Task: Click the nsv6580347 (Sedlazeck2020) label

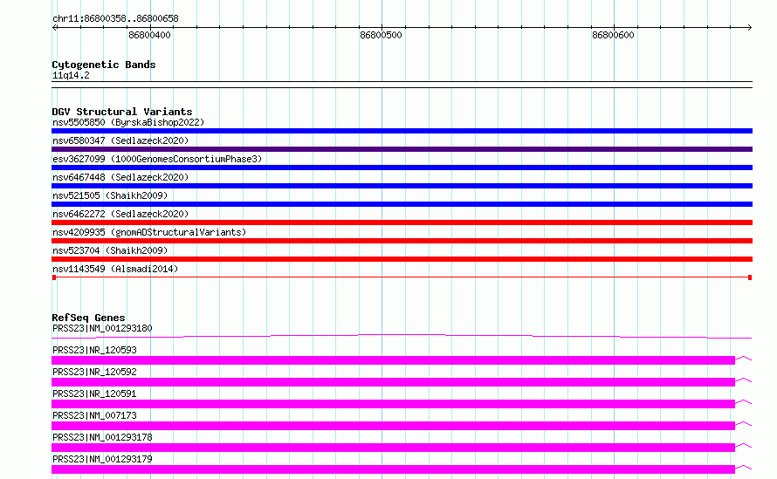Action: click(x=120, y=140)
